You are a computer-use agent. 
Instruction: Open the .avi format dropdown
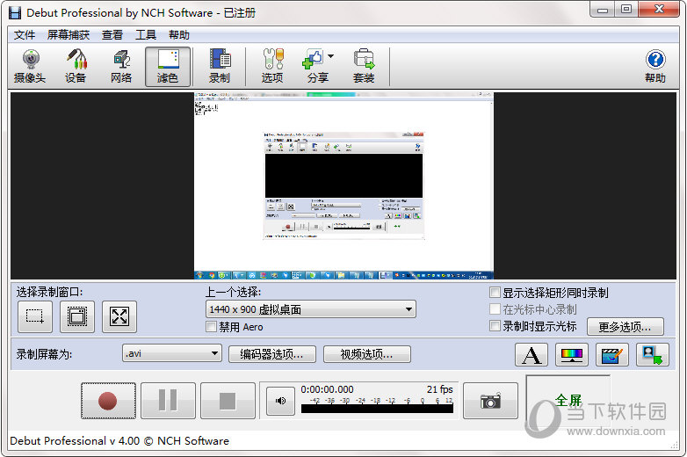coord(172,353)
